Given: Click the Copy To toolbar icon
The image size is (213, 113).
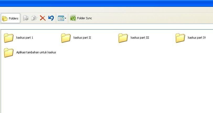Looking at the screenshot, I should point(34,18).
